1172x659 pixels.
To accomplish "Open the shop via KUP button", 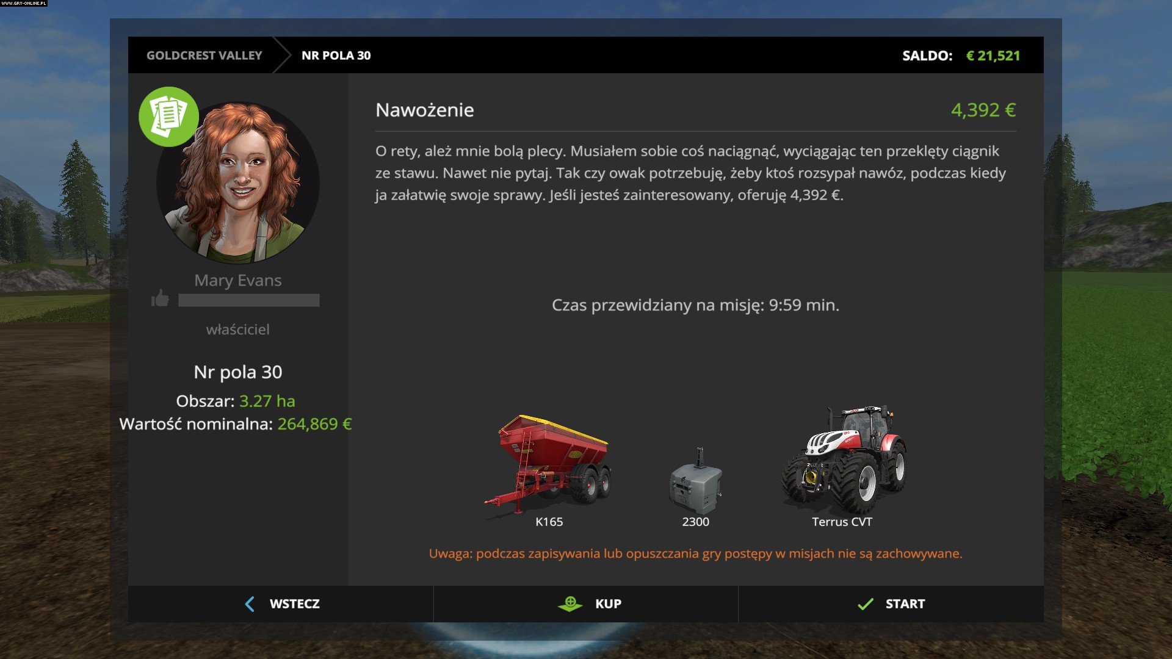I will pos(586,604).
